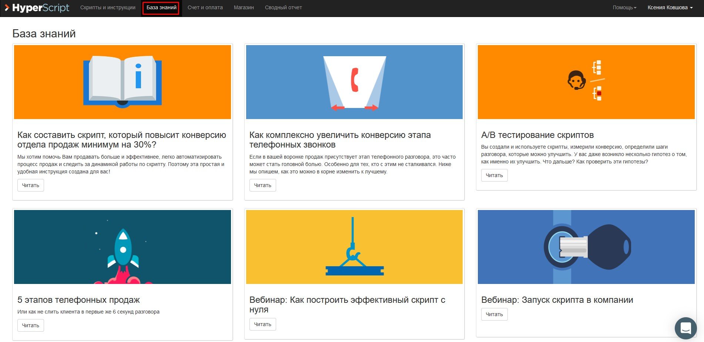Expand the Помощь dropdown menu
Screen dimensions: 704x342
tap(624, 8)
